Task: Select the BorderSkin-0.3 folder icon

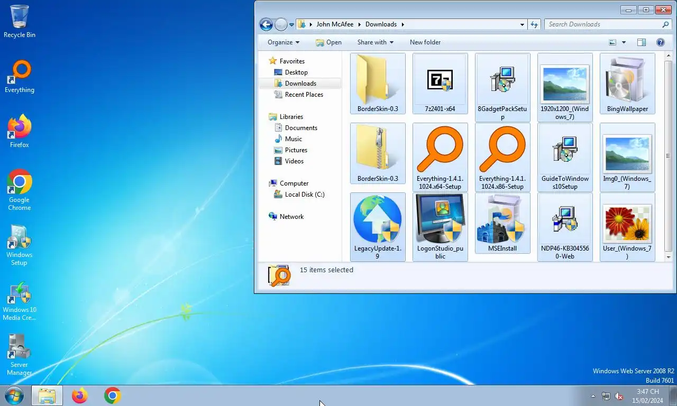Action: coord(378,83)
